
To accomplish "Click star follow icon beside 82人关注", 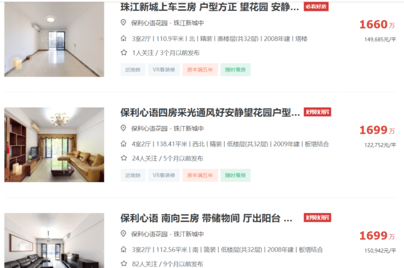I will point(124,264).
